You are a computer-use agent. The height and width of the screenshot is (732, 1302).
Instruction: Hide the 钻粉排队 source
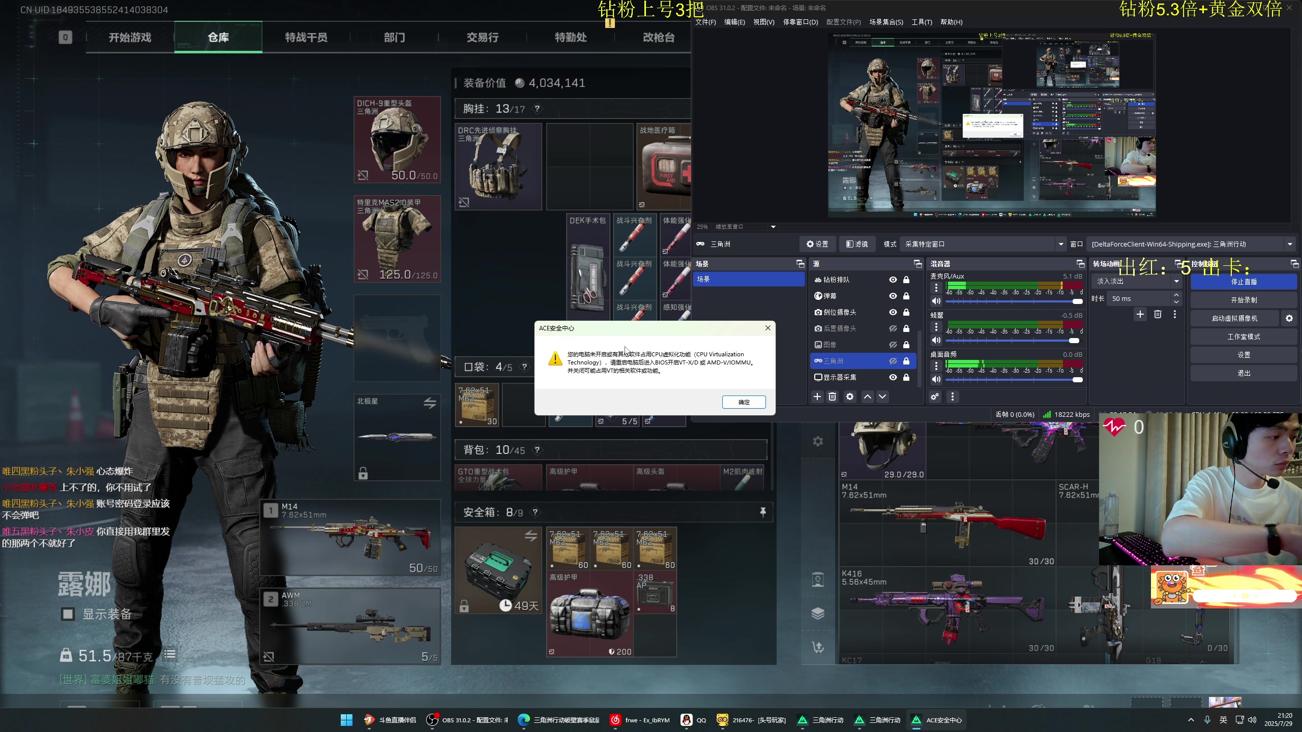893,280
